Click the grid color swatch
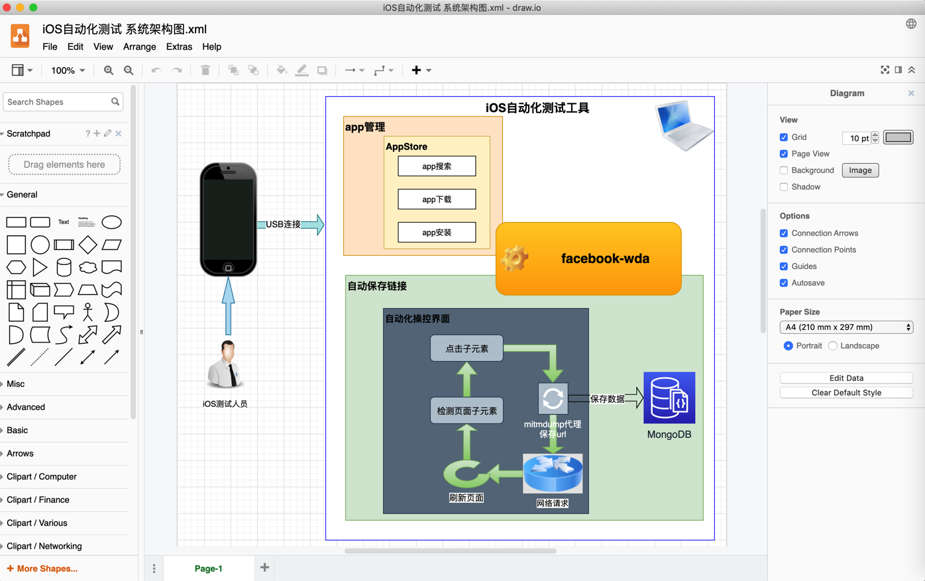The width and height of the screenshot is (925, 581). pos(898,137)
